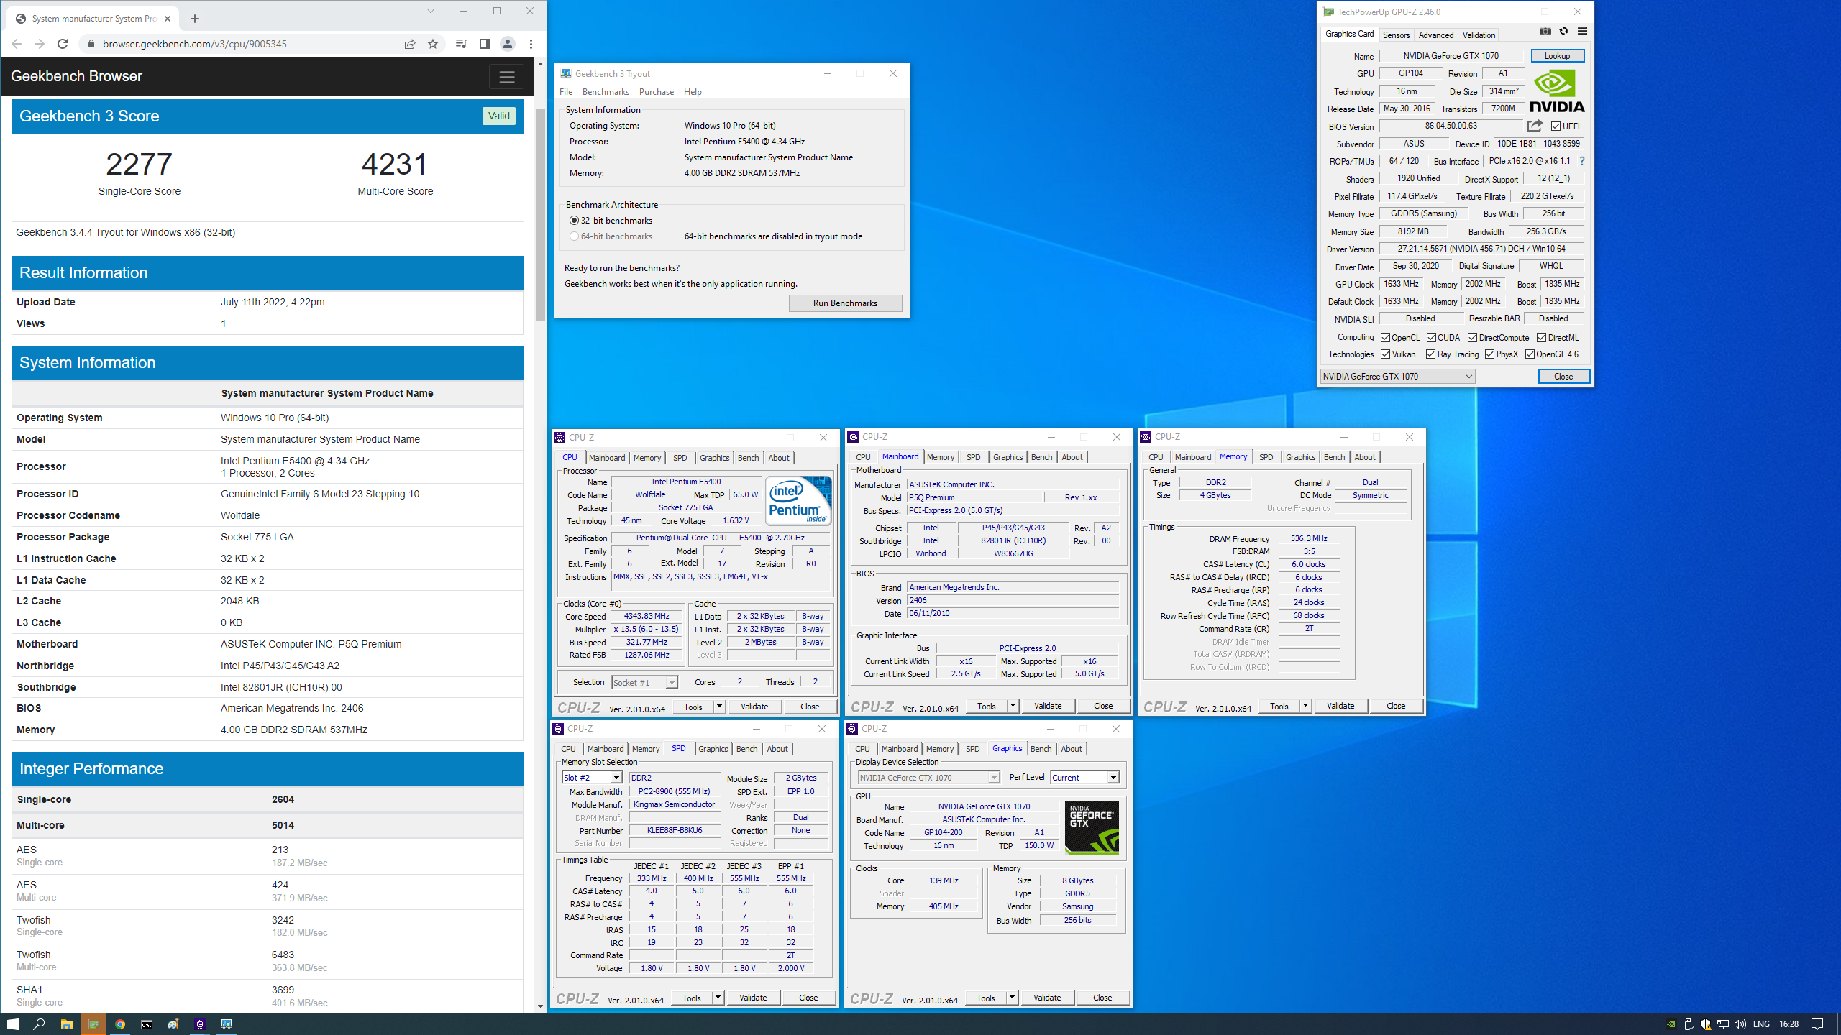
Task: Open the notification center icon
Action: coord(1817,1024)
